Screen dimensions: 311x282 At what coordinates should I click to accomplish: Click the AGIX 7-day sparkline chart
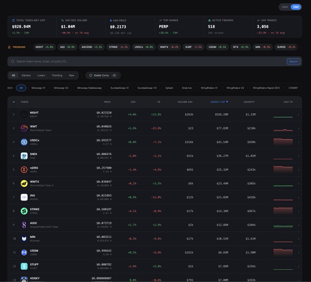tap(283, 226)
